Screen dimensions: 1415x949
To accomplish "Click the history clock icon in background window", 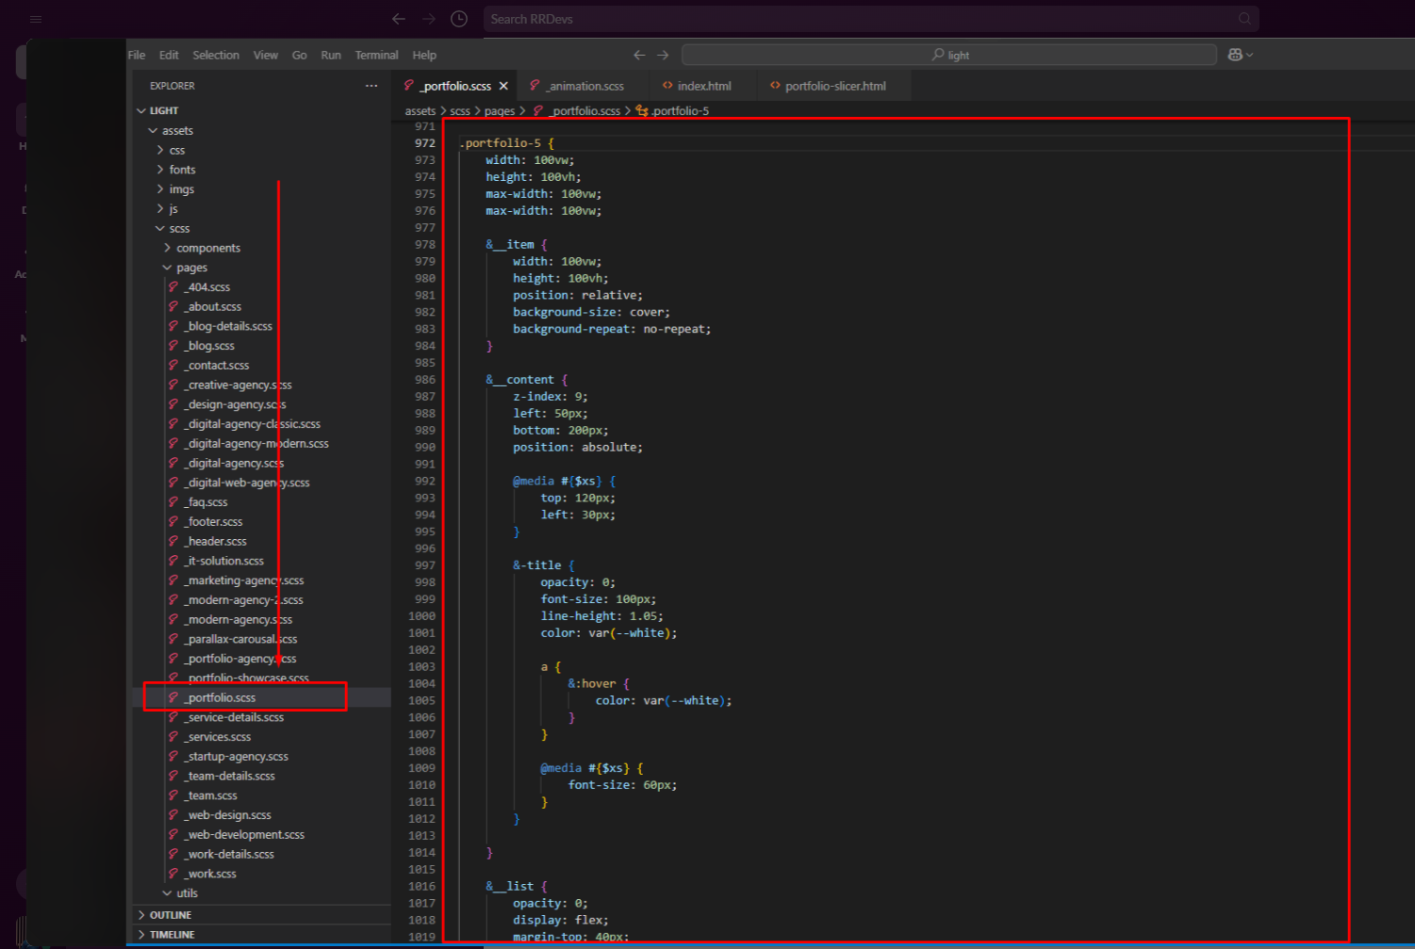I will (x=459, y=19).
